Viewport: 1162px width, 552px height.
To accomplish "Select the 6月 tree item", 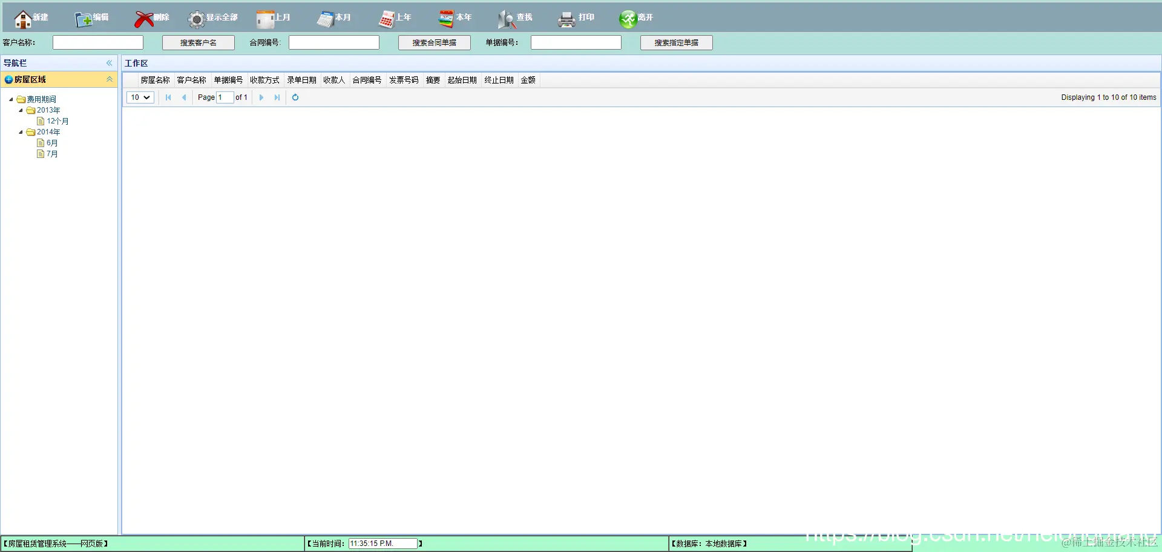I will pos(52,143).
